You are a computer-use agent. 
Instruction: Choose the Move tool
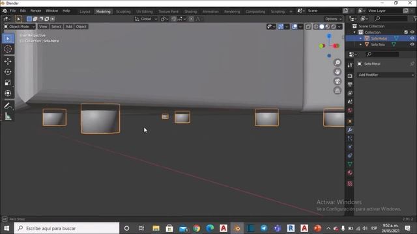click(8, 61)
